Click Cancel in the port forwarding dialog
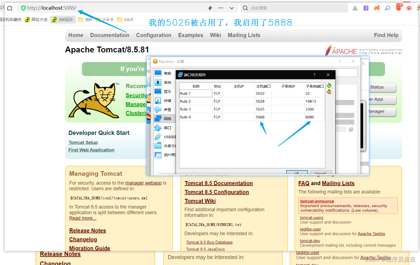This screenshot has width=420, height=265. (320, 172)
